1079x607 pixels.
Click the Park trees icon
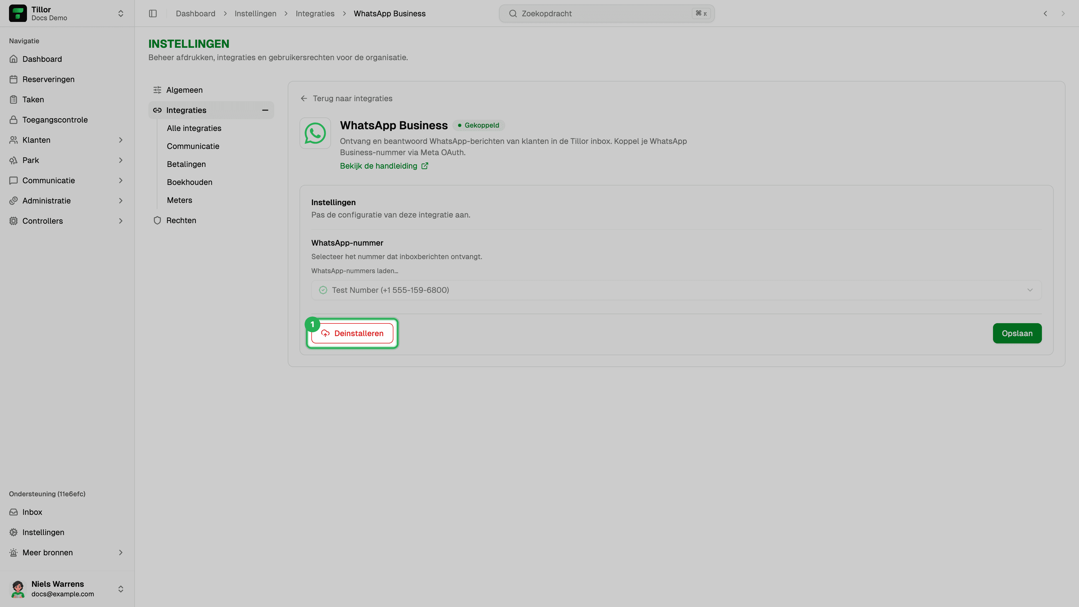(13, 160)
